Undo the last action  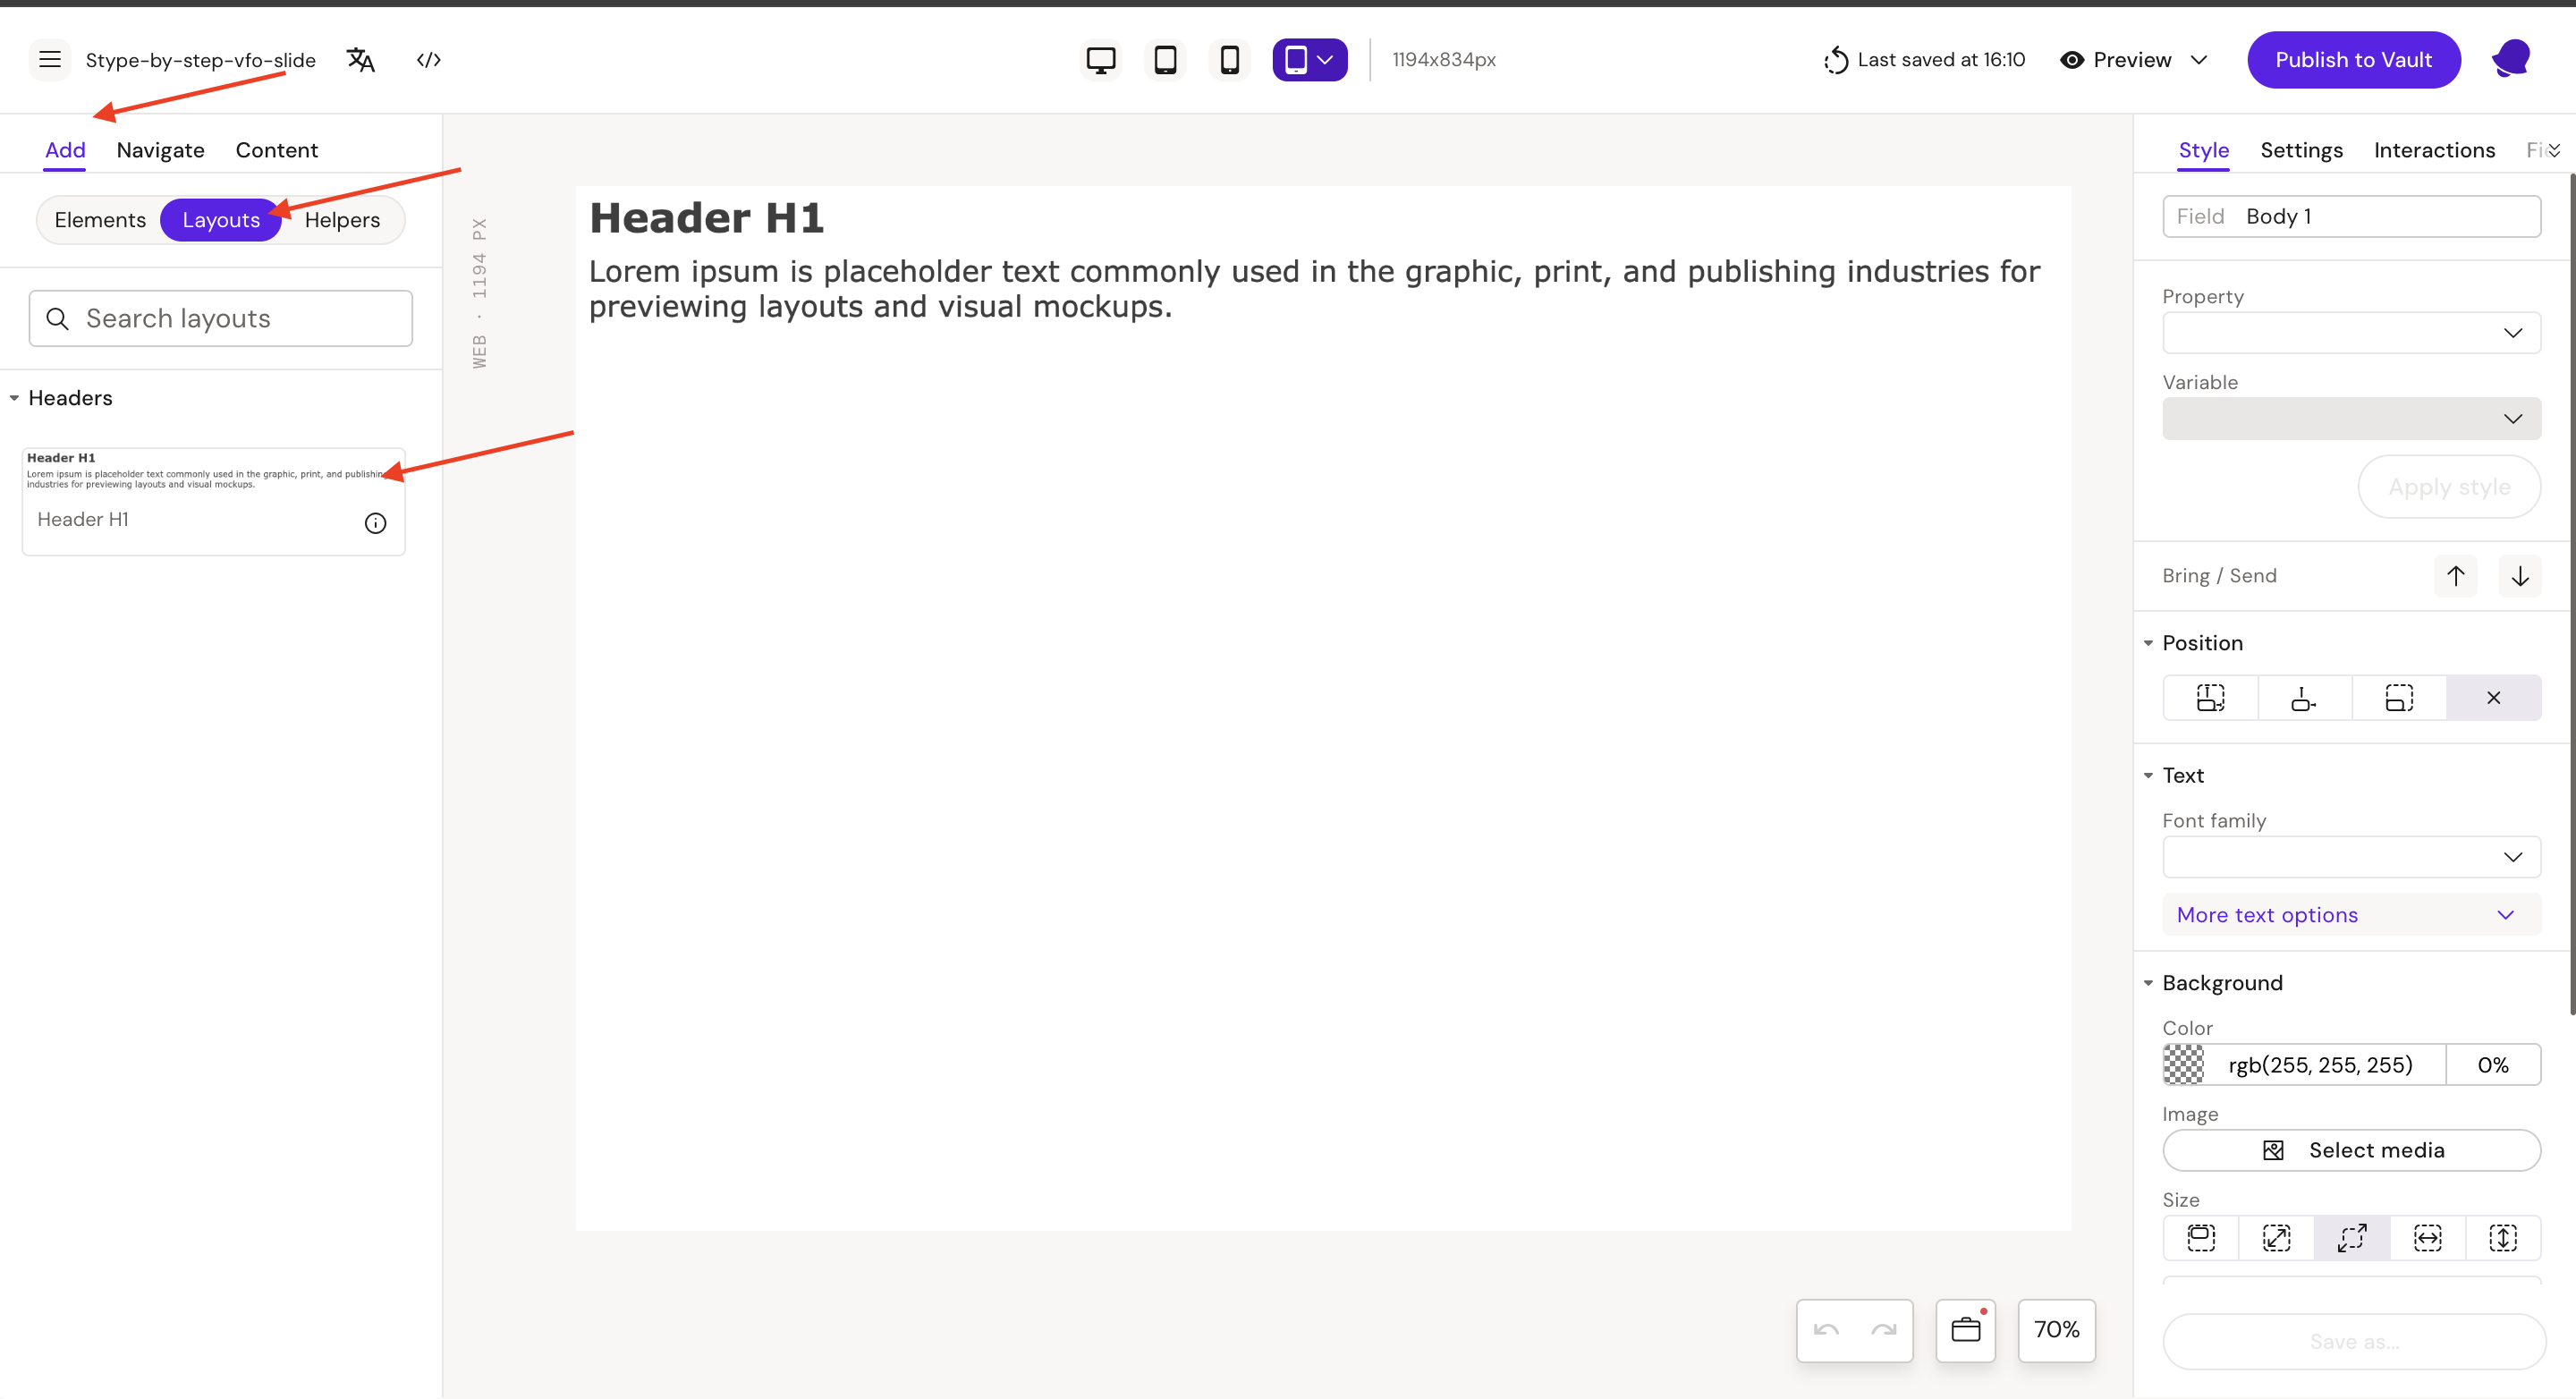(1826, 1330)
